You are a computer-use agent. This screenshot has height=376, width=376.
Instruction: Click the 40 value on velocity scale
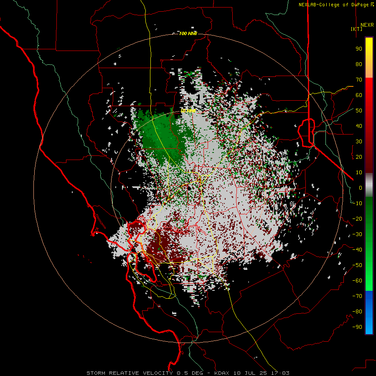click(359, 126)
